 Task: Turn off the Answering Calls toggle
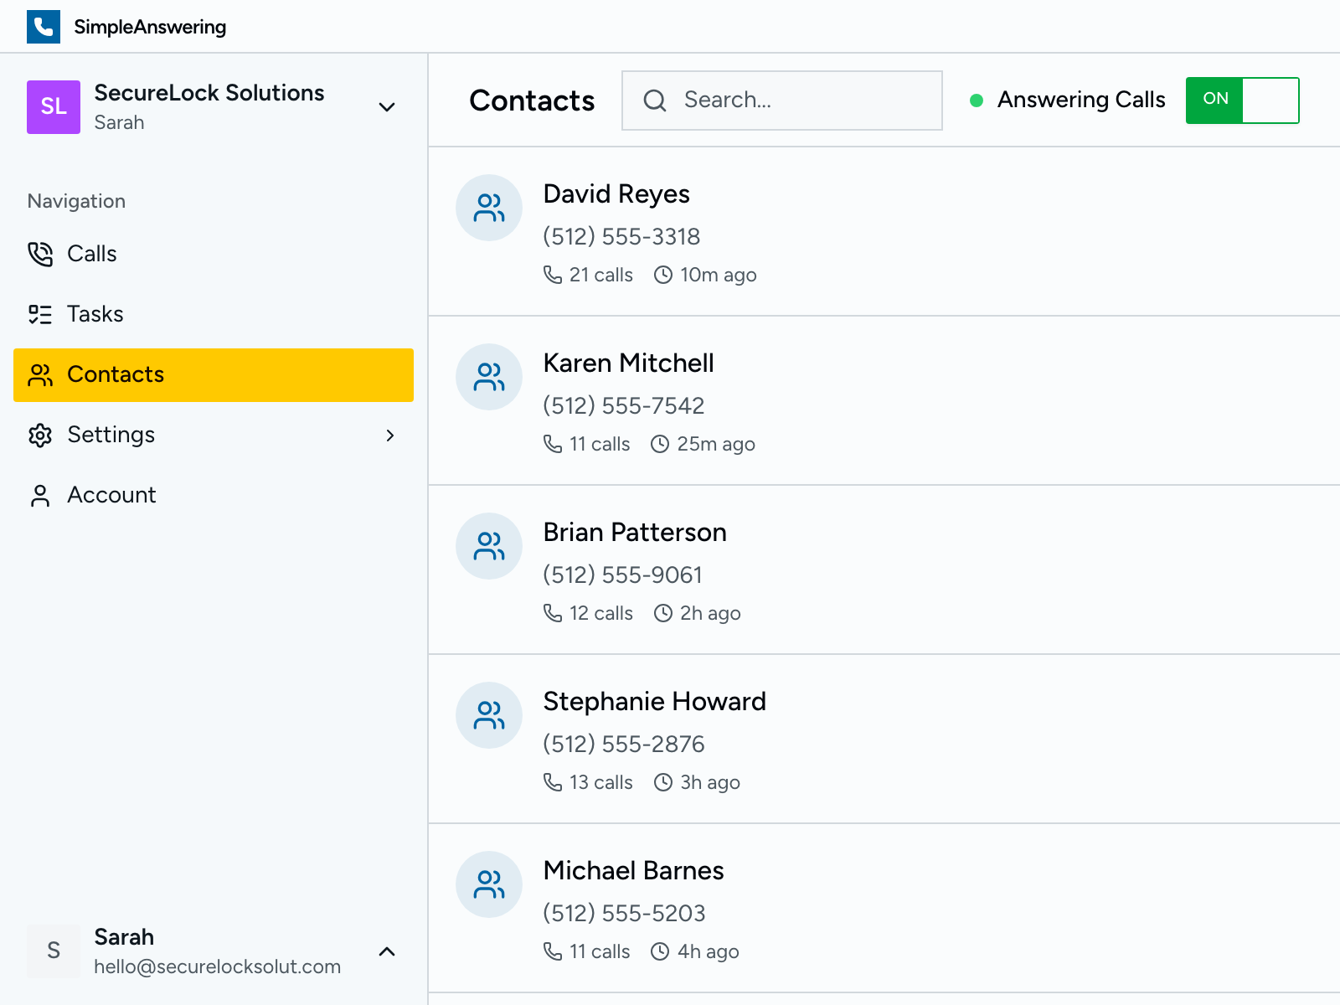tap(1242, 100)
